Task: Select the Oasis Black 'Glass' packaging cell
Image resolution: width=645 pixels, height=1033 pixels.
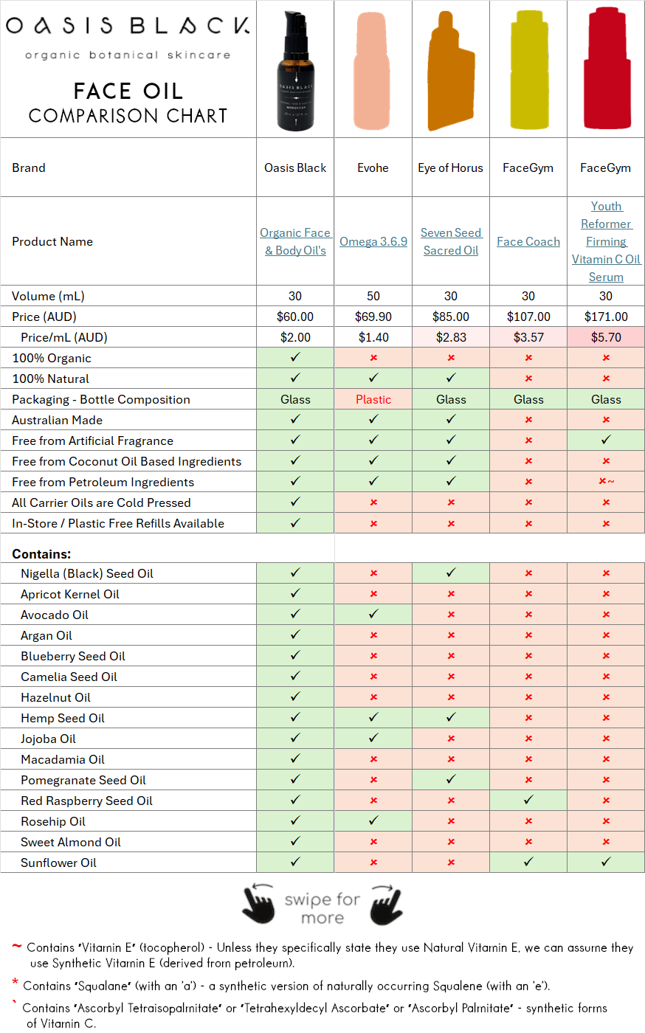Action: pyautogui.click(x=295, y=399)
